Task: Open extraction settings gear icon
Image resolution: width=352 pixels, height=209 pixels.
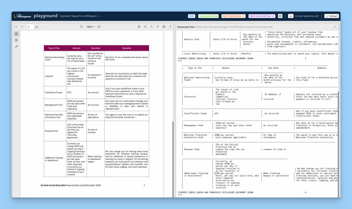Action: click(280, 16)
